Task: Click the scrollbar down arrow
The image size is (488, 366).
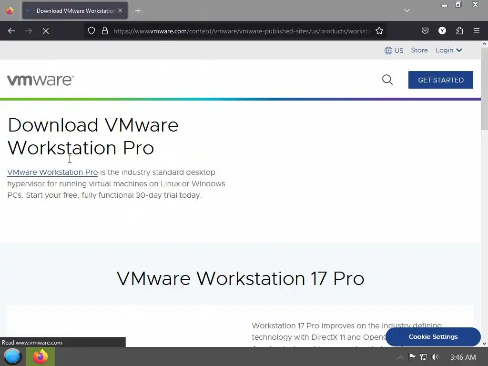Action: [484, 344]
